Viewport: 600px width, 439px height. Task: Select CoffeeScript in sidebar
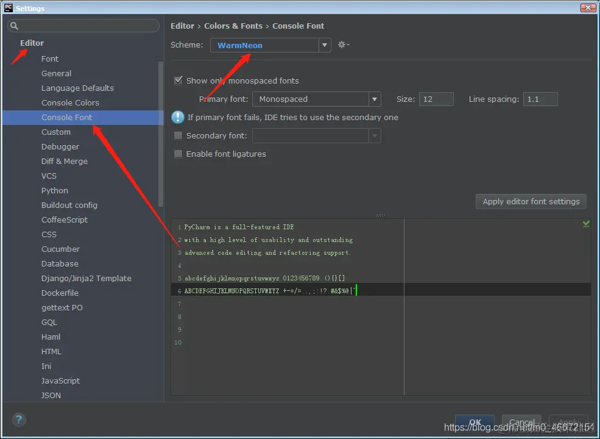pyautogui.click(x=65, y=220)
